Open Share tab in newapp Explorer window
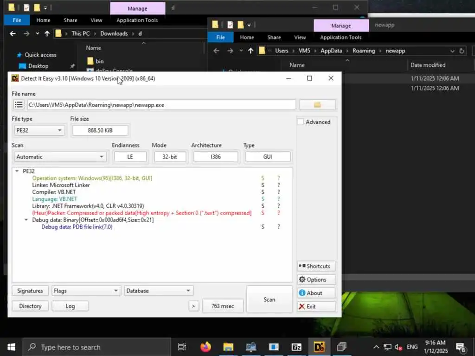 pos(274,37)
